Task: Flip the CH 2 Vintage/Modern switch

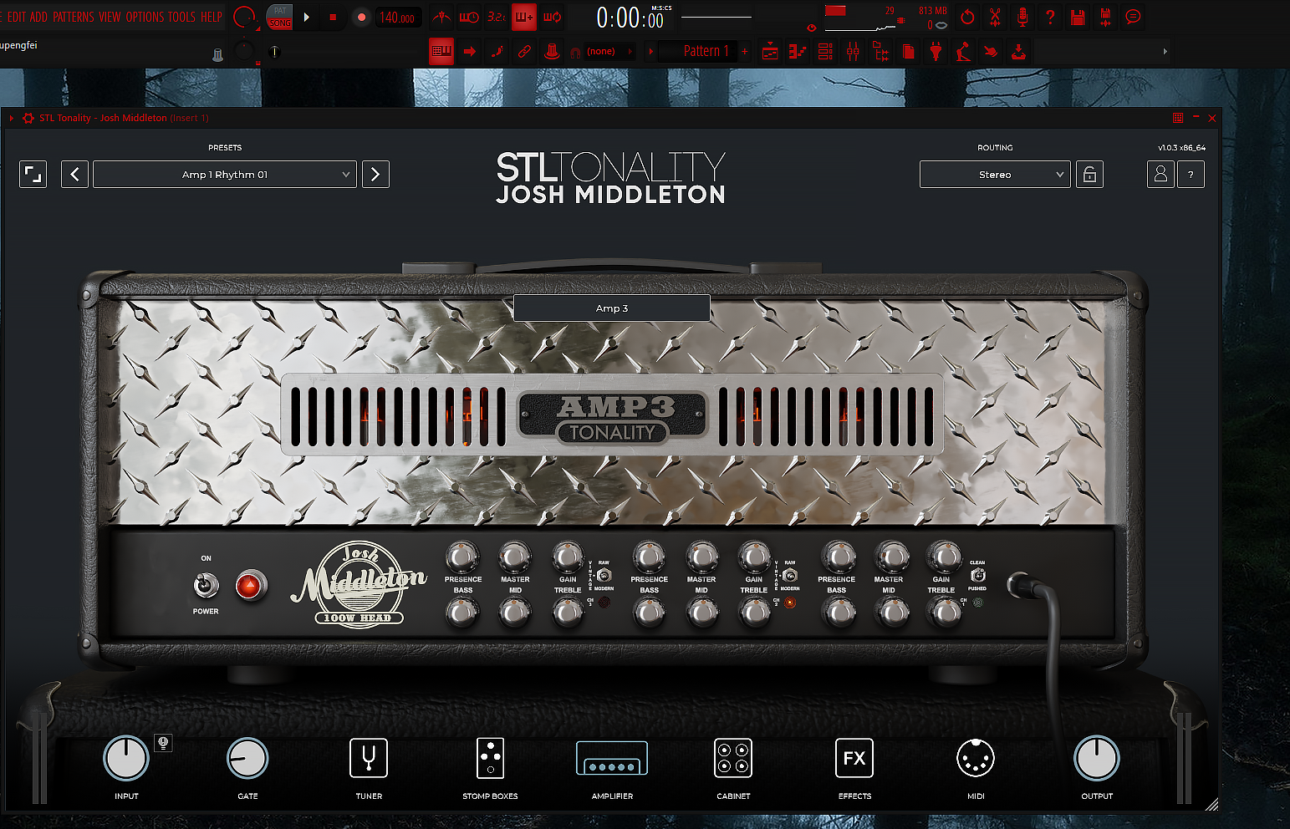Action: pyautogui.click(x=790, y=575)
